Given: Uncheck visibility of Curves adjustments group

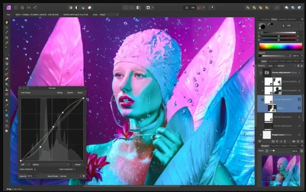Looking at the screenshot, I should click(x=299, y=73).
